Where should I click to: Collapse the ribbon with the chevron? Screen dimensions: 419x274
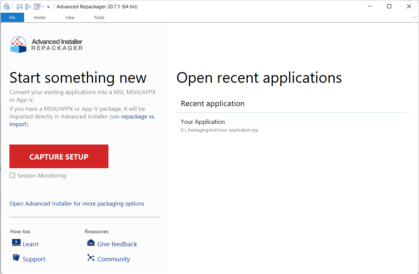click(415, 17)
